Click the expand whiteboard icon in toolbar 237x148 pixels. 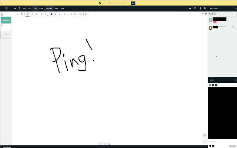coord(86,14)
